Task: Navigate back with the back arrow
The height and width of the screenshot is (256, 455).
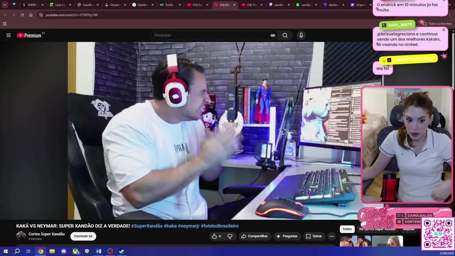Action: (x=5, y=15)
